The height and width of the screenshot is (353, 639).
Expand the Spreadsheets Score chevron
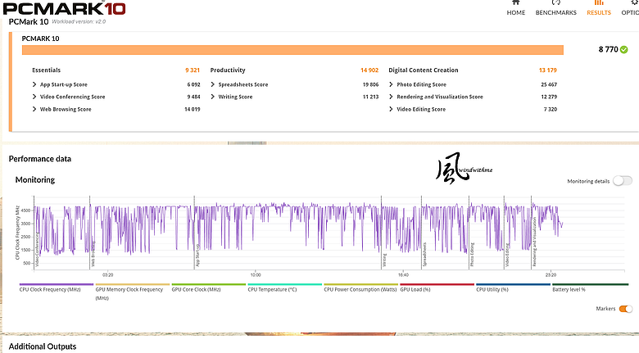(x=213, y=84)
